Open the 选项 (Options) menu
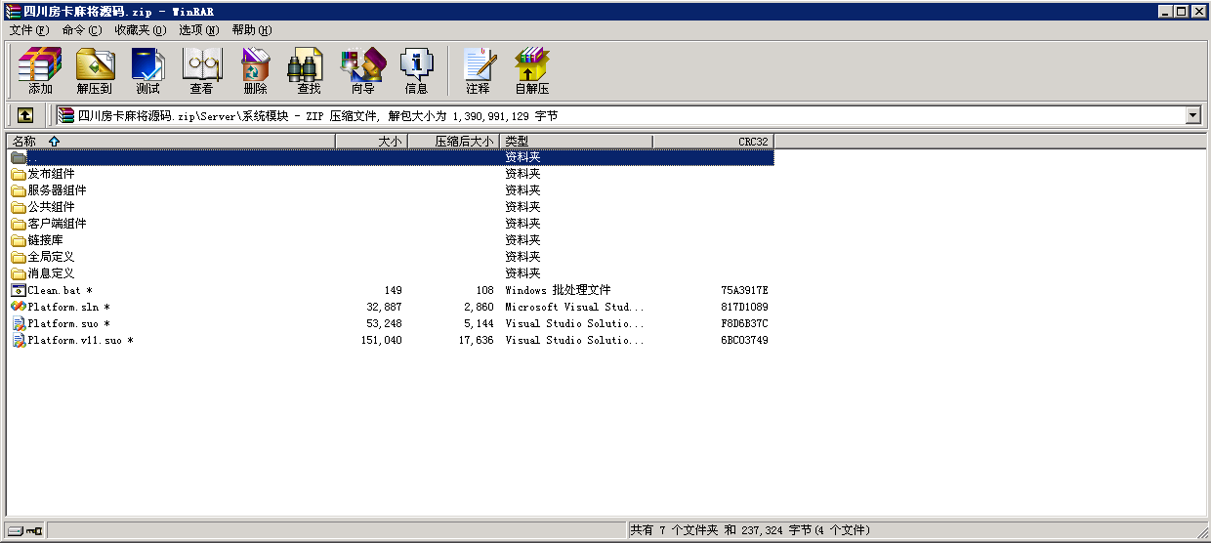 click(198, 30)
